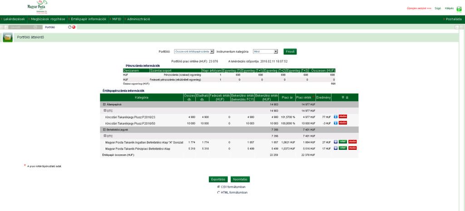
Task: Open details icon for Pénzpiaci Befektetési Alap row
Action: [336, 148]
